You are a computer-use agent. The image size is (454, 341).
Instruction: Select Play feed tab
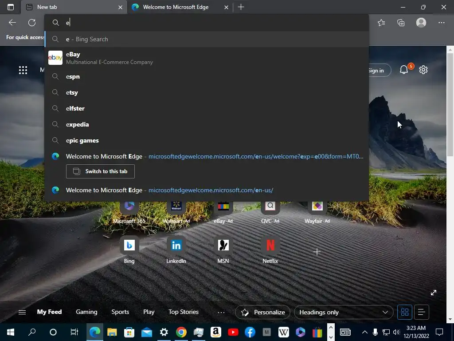(x=149, y=312)
